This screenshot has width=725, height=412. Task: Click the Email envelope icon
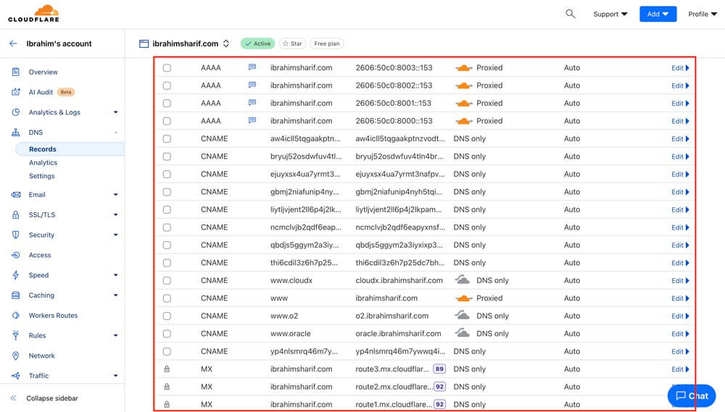tap(16, 195)
